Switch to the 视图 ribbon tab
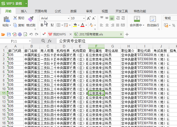The image size is (177, 127). pyautogui.click(x=105, y=11)
